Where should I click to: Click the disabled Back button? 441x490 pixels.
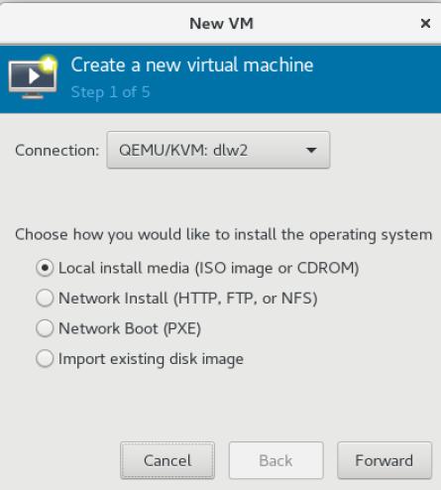pyautogui.click(x=276, y=460)
